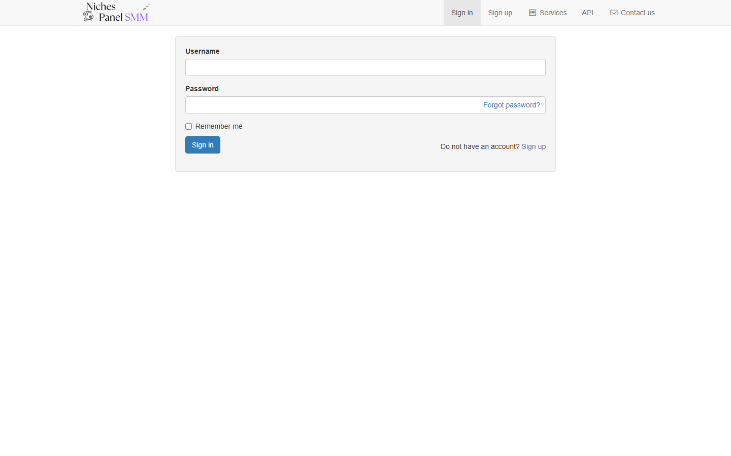Viewport: 731px width, 456px height.
Task: Focus the Username input field
Action: point(365,67)
